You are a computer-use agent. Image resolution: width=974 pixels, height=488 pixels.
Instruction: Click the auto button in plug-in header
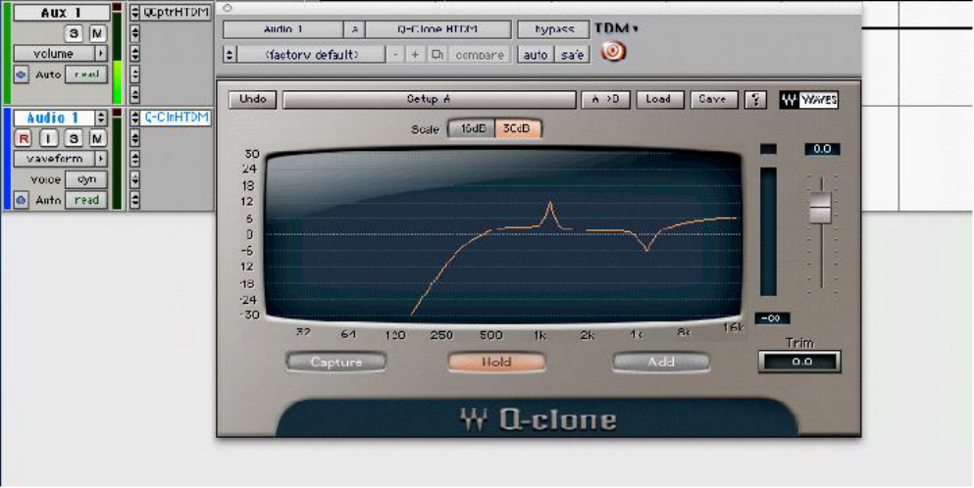(536, 55)
